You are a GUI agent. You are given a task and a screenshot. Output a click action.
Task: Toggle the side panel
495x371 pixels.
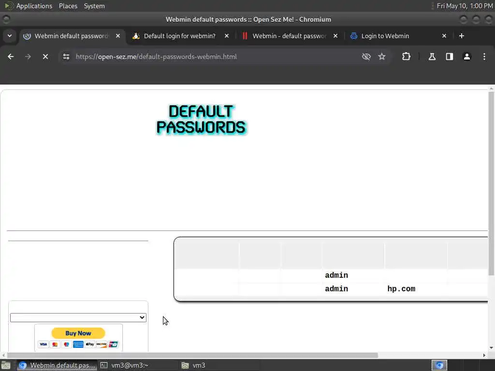click(449, 57)
